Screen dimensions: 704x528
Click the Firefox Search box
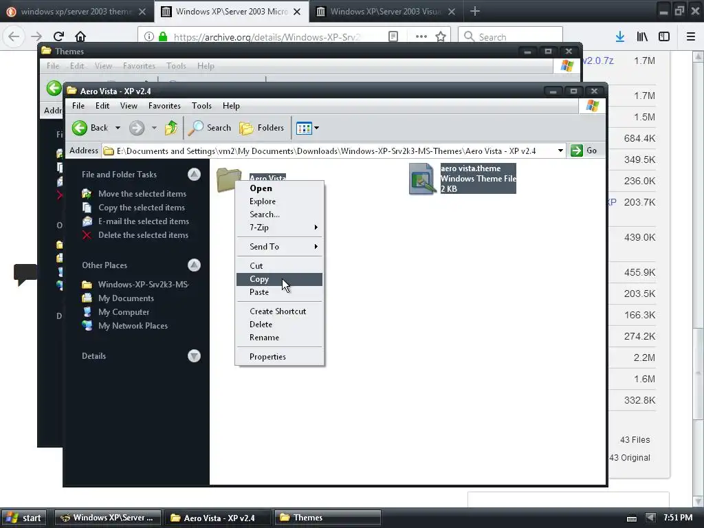511,37
